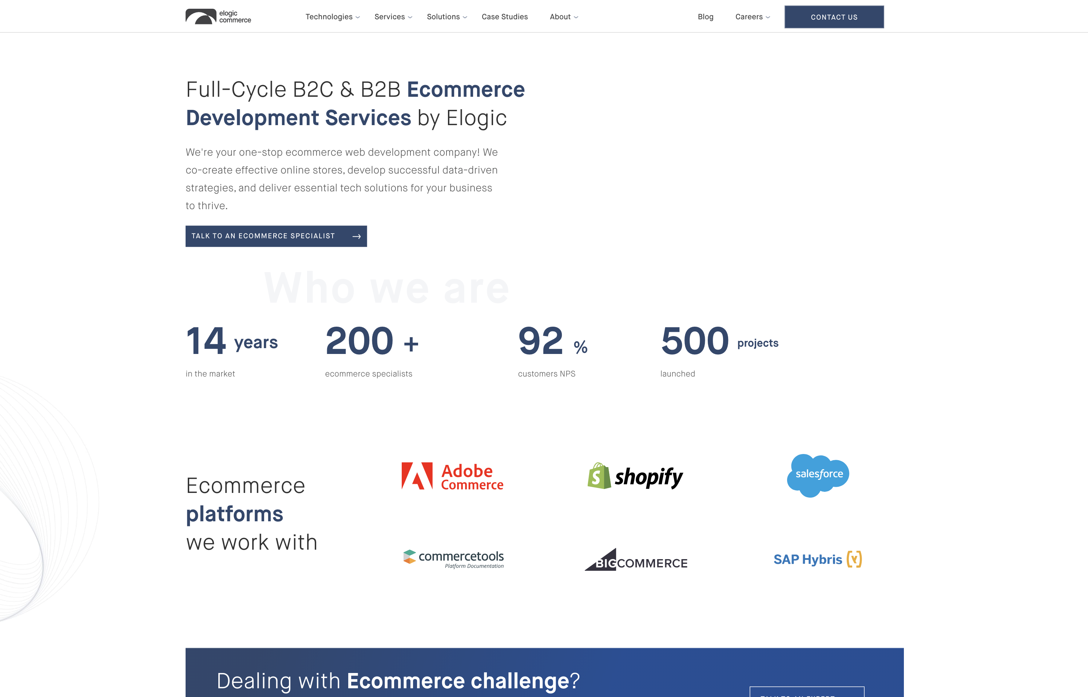Click the commercetools logo

click(x=453, y=559)
